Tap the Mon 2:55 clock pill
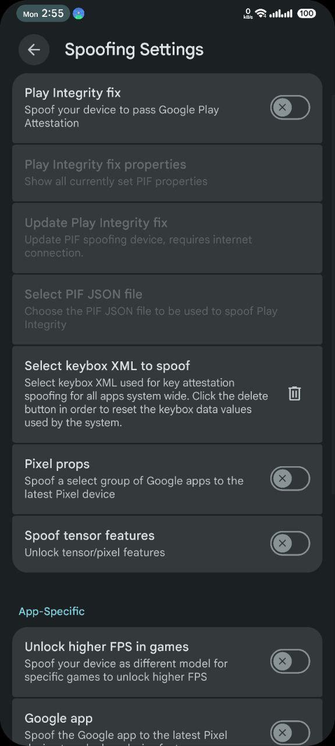The height and width of the screenshot is (746, 335). point(43,13)
